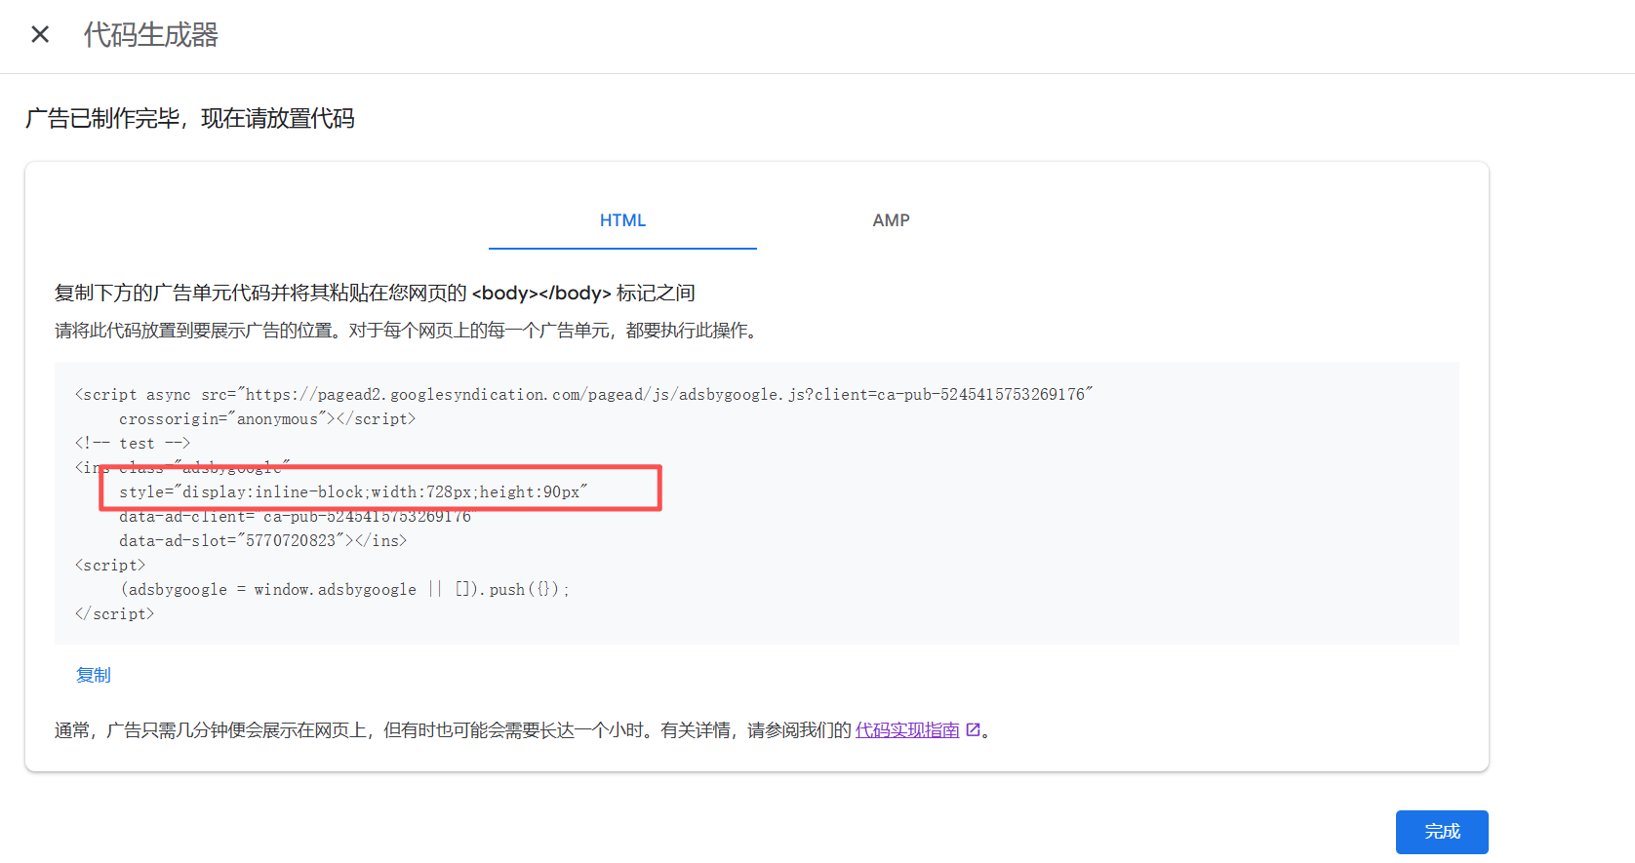Click the 请将此代码放置 description text
This screenshot has width=1635, height=863.
point(406,331)
